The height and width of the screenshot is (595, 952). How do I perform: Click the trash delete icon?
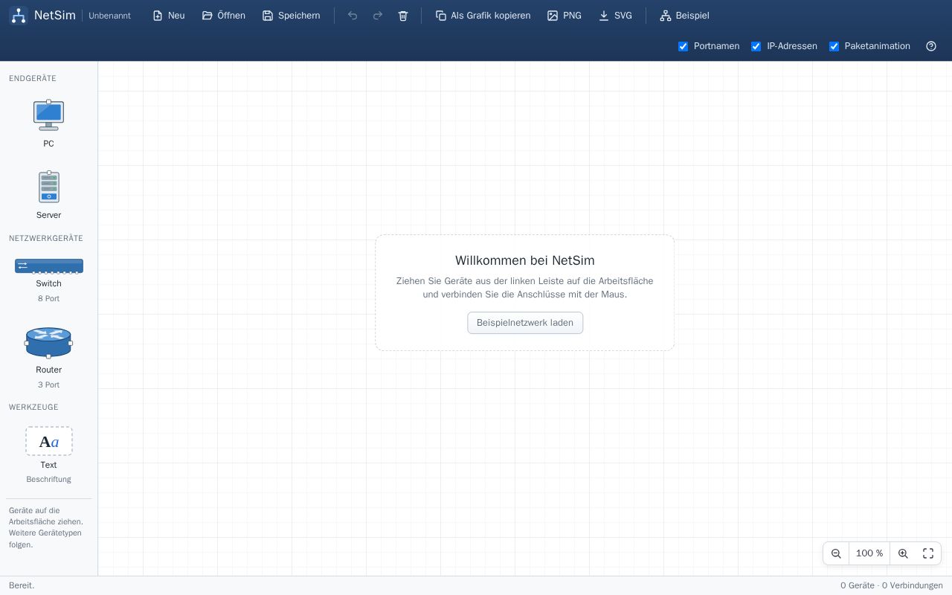(x=403, y=16)
